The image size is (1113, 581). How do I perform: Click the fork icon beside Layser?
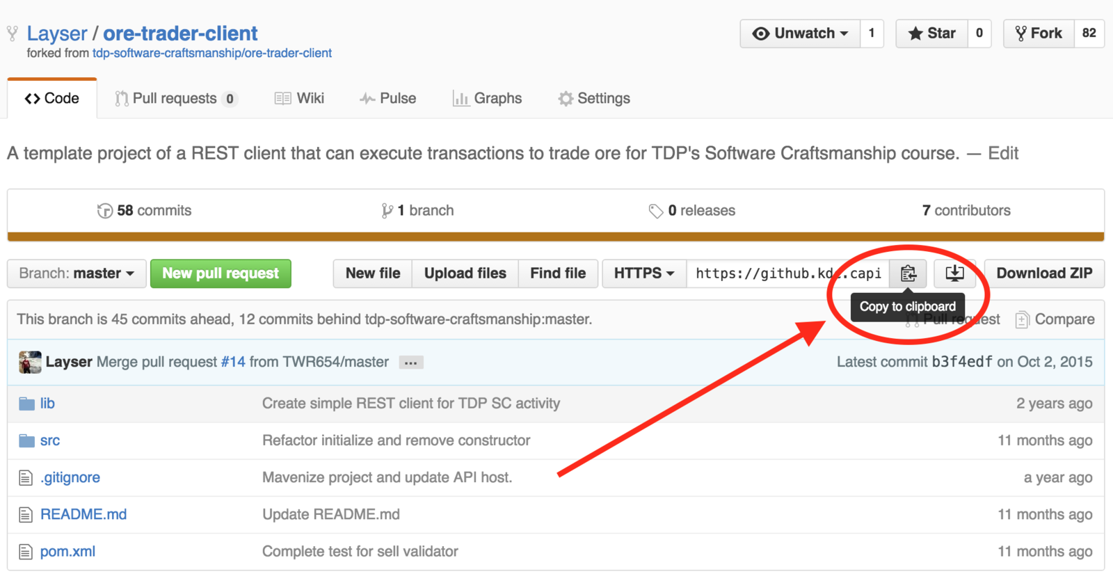click(13, 33)
